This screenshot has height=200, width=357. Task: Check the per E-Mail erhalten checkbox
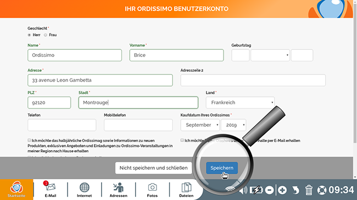click(182, 140)
